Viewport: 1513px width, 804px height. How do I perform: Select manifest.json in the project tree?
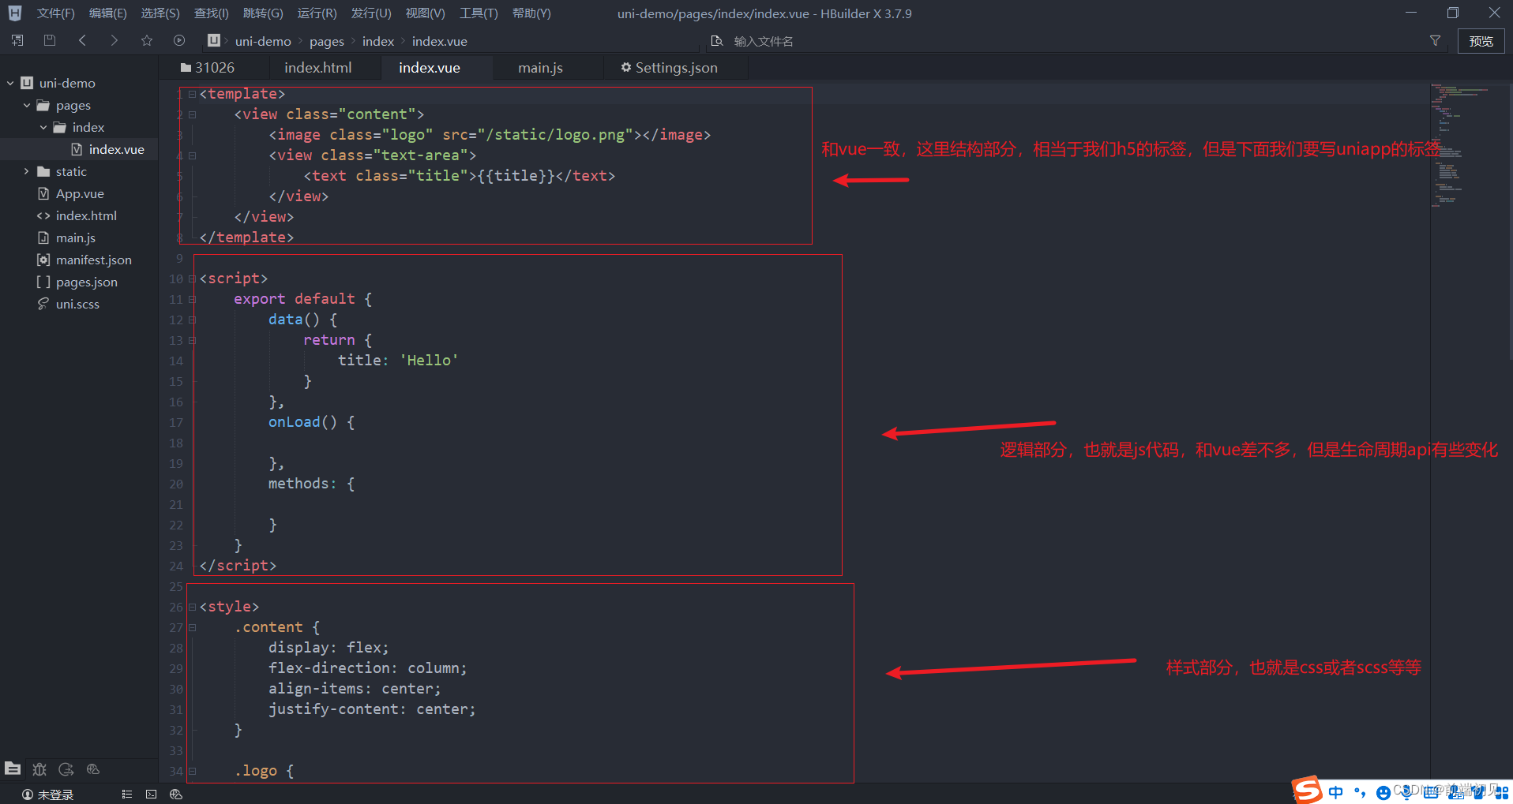point(79,260)
